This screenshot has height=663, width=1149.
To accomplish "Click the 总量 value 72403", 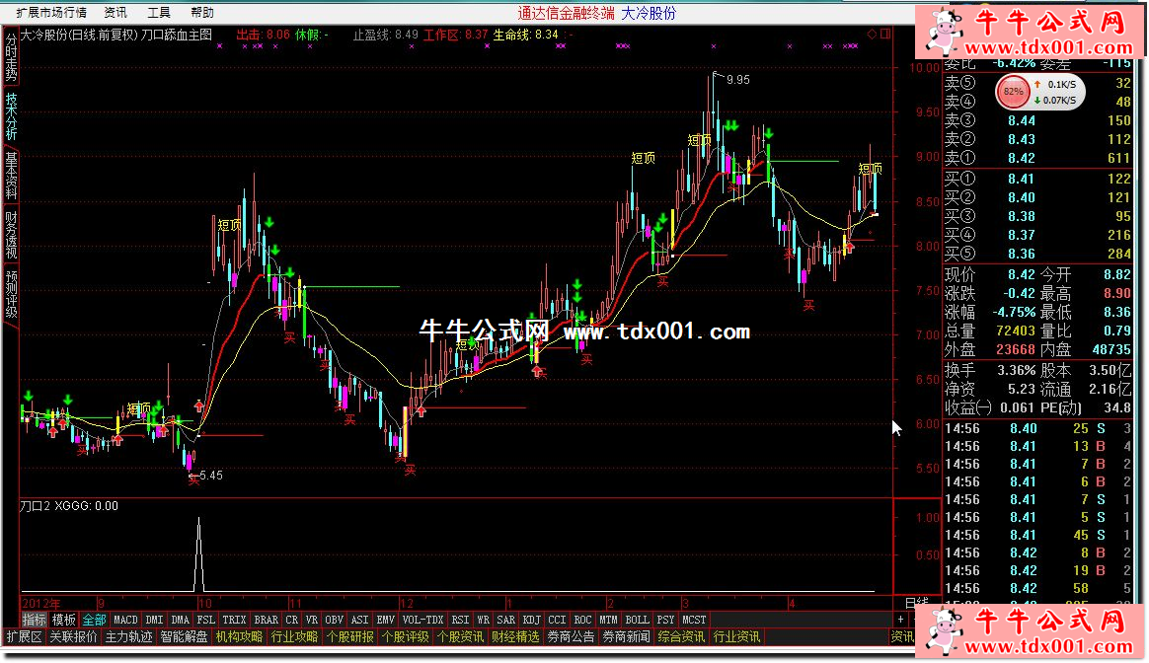I will point(1015,331).
